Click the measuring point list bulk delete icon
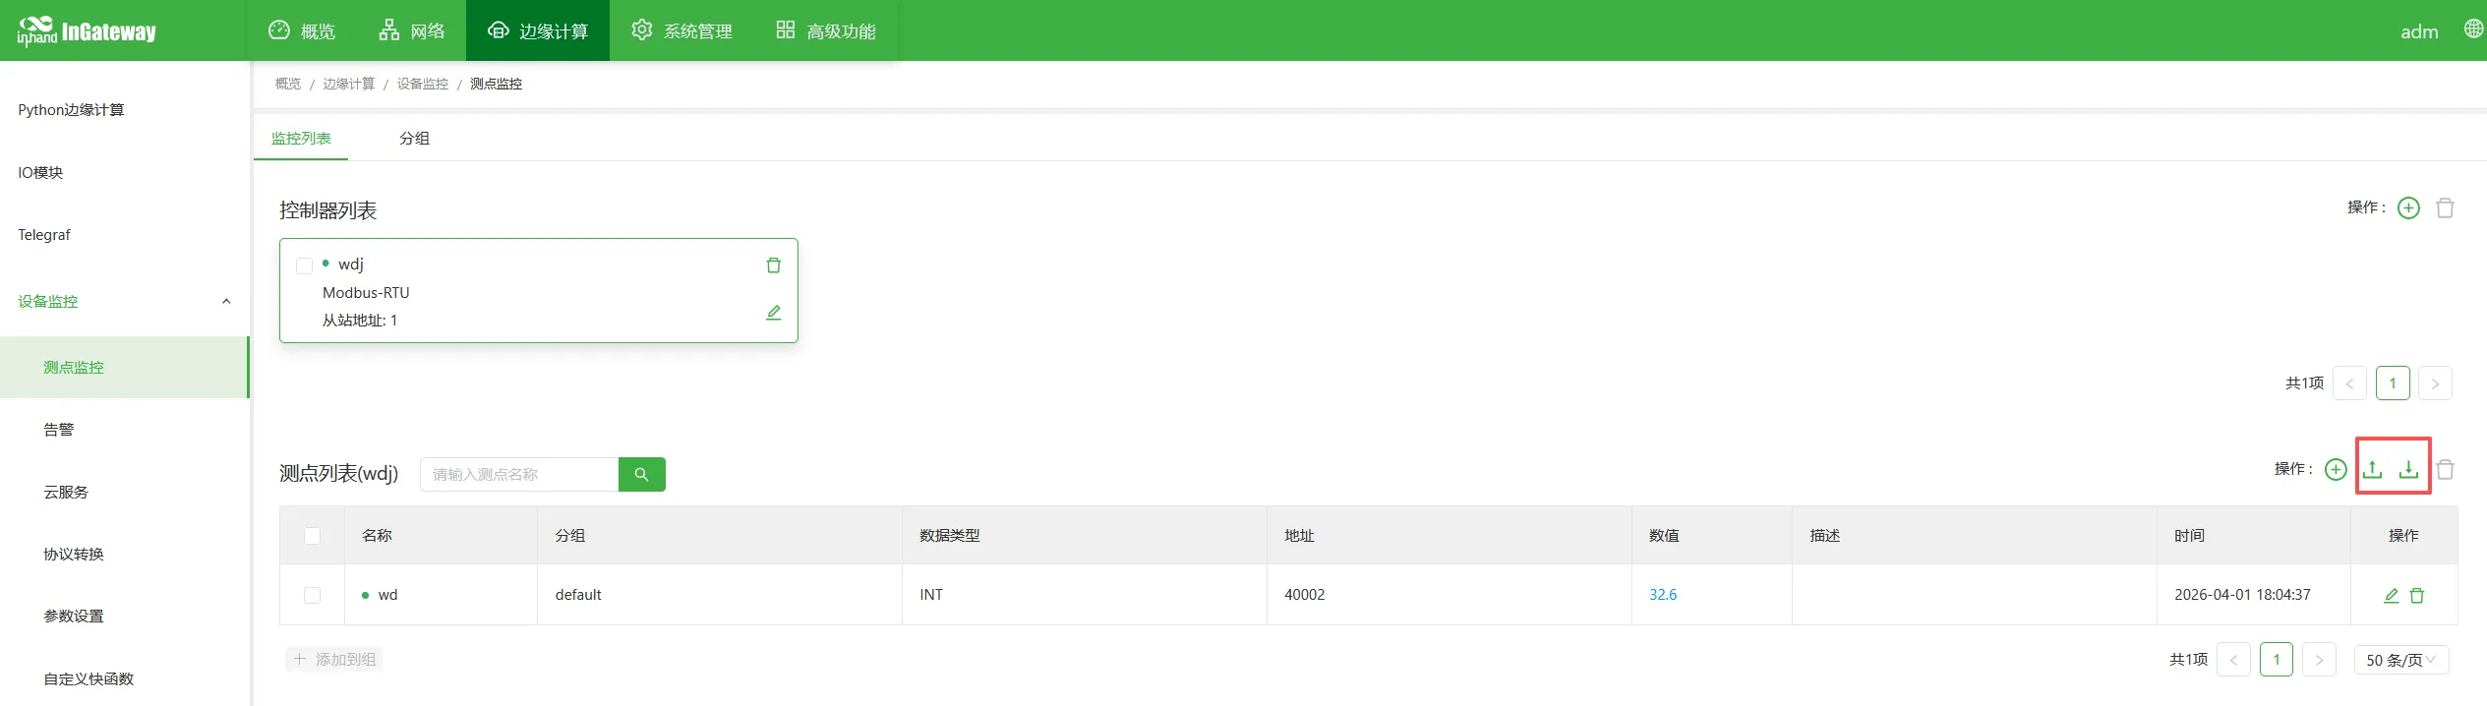The height and width of the screenshot is (706, 2487). click(x=2446, y=470)
